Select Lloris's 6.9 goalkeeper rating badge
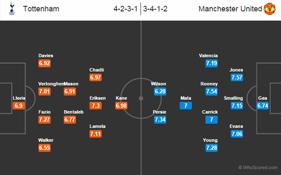The width and height of the screenshot is (281, 175). 19,105
